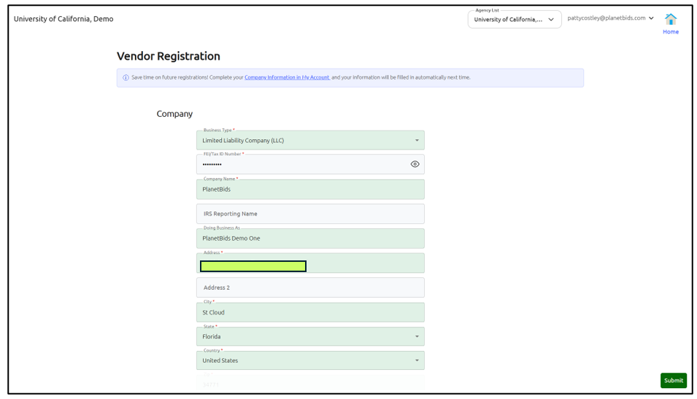Click the info icon in the banner
Screen dimensions: 697x399
click(x=126, y=78)
